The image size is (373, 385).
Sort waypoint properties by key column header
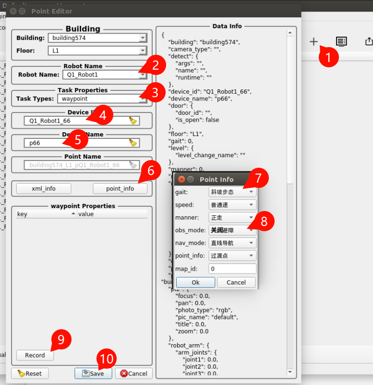click(x=46, y=214)
